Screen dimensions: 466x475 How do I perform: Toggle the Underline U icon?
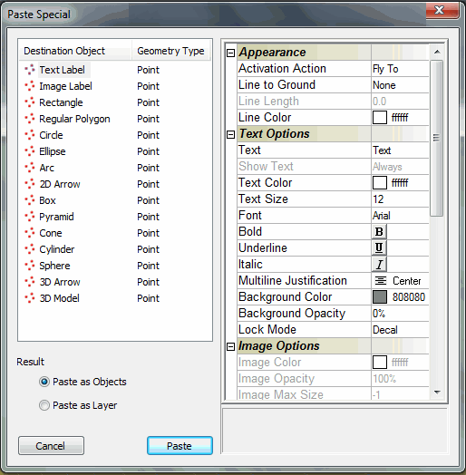pos(379,248)
